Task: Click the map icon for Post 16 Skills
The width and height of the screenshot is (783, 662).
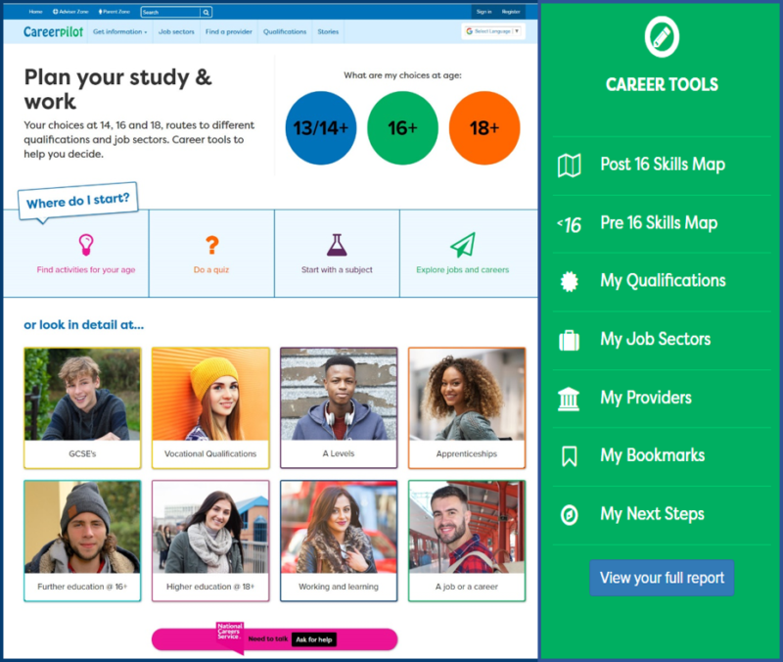Action: click(570, 165)
